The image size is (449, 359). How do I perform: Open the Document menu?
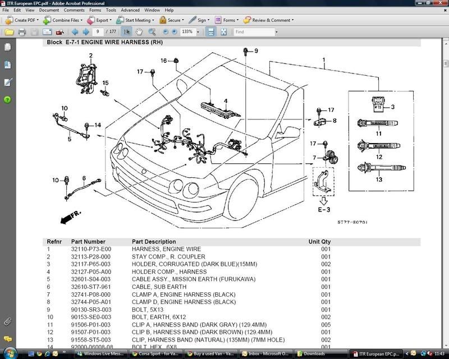click(49, 10)
